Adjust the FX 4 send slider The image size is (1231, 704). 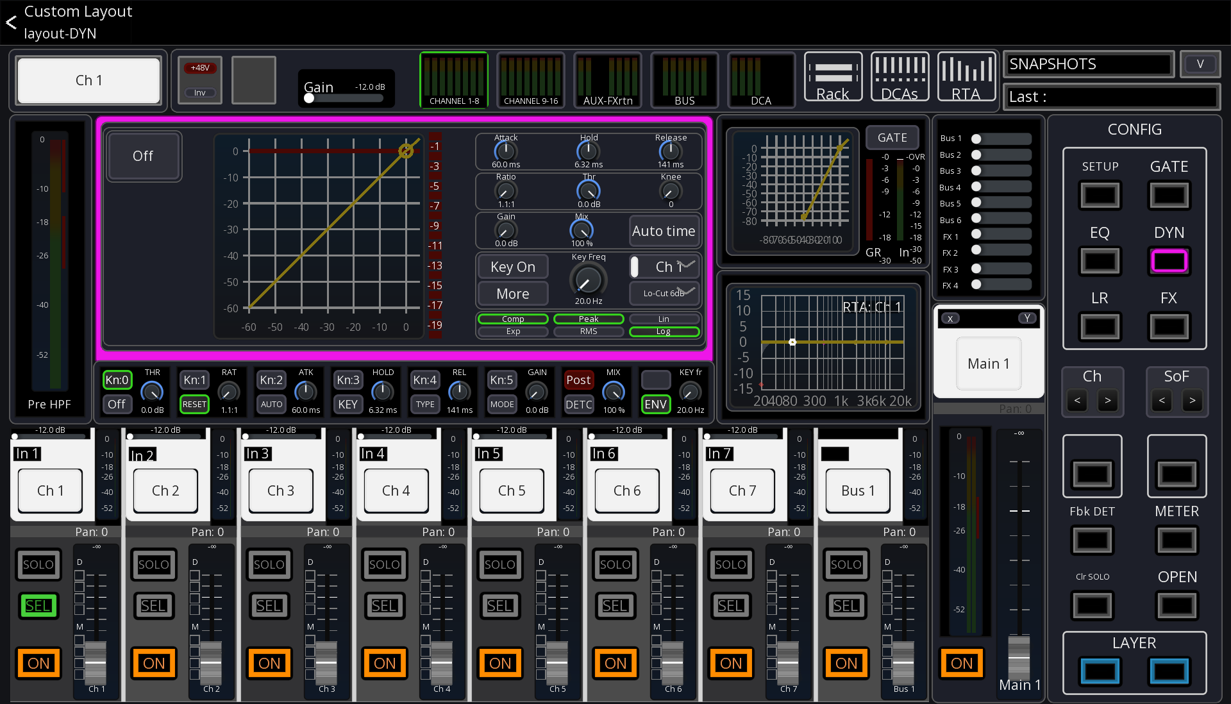pyautogui.click(x=1001, y=285)
